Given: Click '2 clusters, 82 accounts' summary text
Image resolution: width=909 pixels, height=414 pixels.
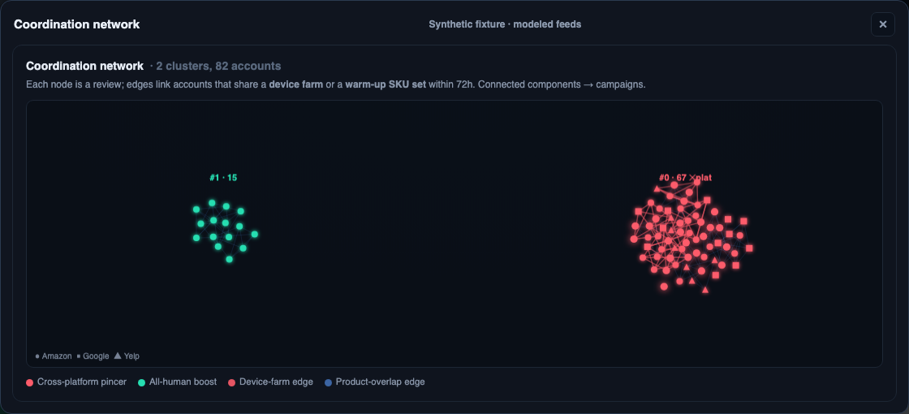Looking at the screenshot, I should [218, 66].
